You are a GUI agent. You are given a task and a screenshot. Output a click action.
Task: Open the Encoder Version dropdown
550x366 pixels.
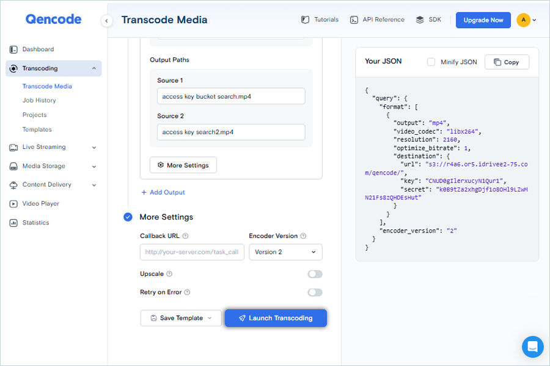pos(285,252)
